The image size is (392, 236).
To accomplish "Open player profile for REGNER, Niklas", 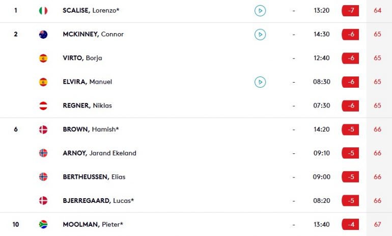I will pos(87,106).
